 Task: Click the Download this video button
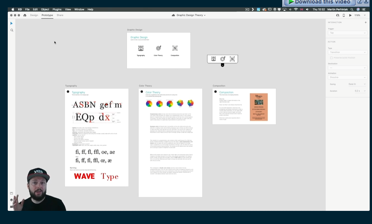(x=319, y=2)
